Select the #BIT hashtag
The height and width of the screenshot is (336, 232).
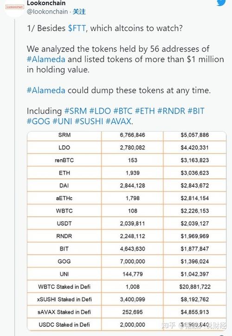[196, 111]
